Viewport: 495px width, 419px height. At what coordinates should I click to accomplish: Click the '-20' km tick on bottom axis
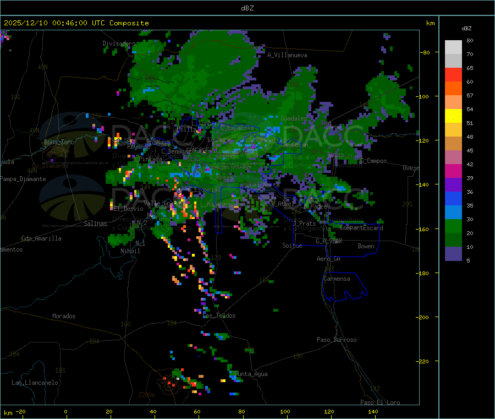tap(20, 412)
